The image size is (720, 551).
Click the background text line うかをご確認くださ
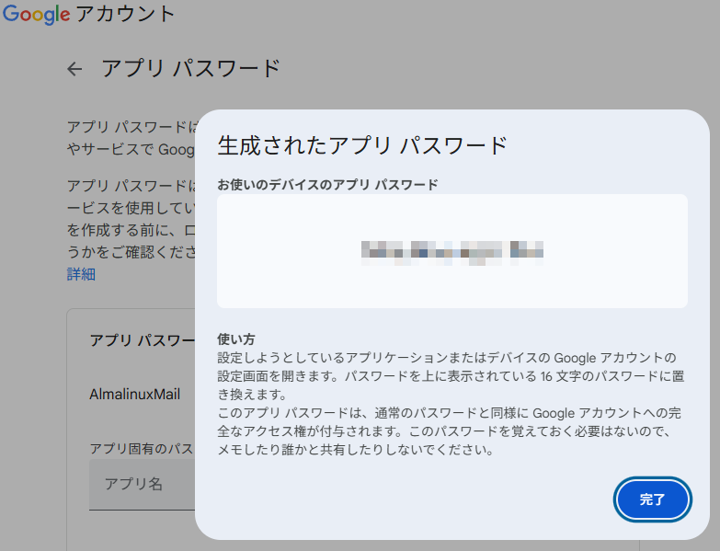pyautogui.click(x=130, y=250)
